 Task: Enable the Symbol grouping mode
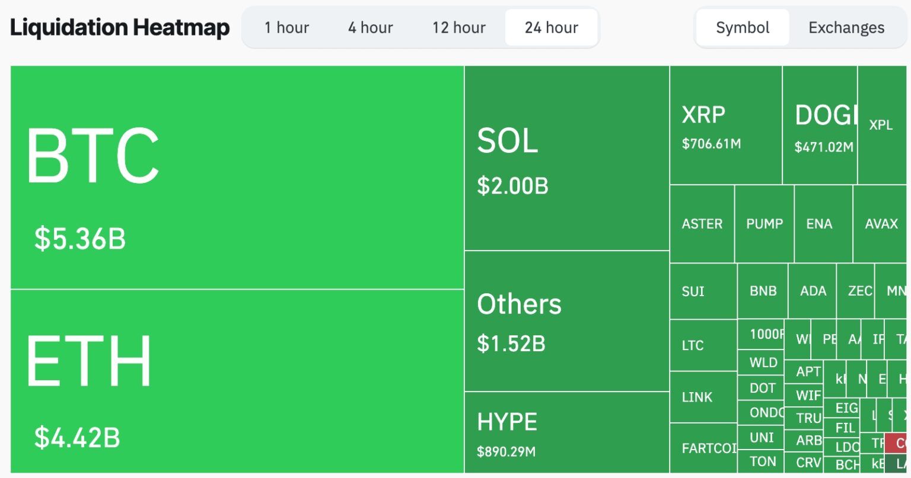742,27
